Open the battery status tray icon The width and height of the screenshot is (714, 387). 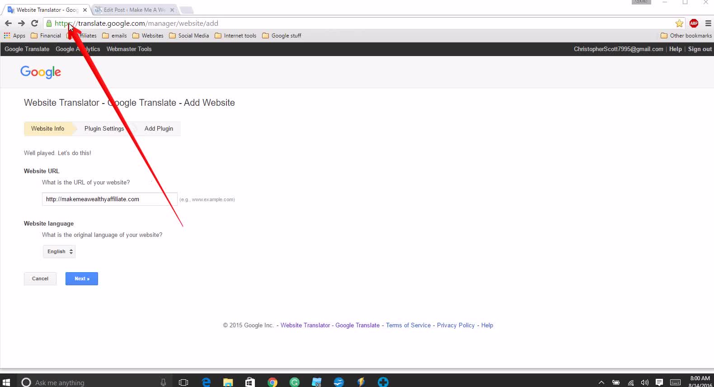point(615,382)
